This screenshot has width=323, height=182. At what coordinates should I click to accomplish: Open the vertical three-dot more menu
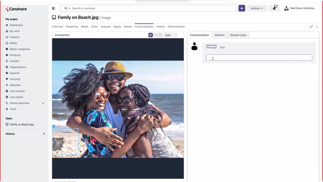click(317, 27)
